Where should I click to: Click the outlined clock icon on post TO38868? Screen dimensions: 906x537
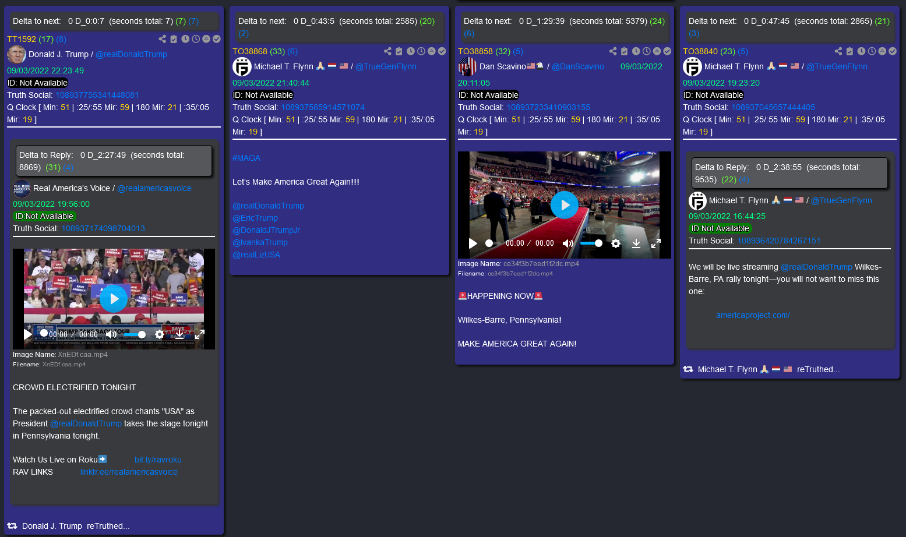(x=421, y=51)
